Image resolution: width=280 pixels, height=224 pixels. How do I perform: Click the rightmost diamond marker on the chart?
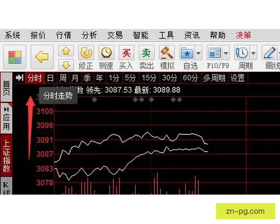(179, 100)
